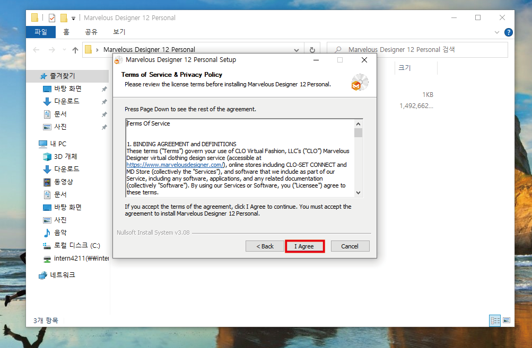The height and width of the screenshot is (348, 532).
Task: Click the Explorer back navigation arrow
Action: [36, 50]
